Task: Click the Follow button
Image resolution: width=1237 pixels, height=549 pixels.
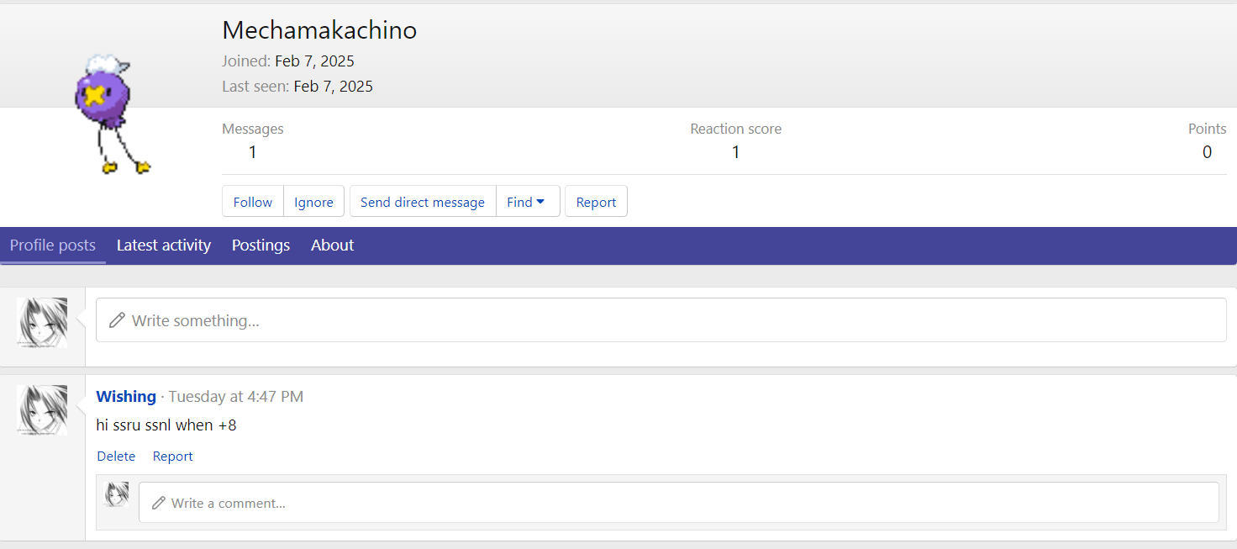Action: pos(253,202)
